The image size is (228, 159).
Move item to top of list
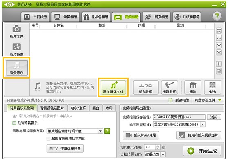click(x=219, y=31)
